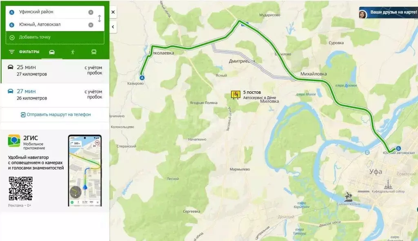
Task: Click the A start marker on map
Action: click(x=142, y=78)
